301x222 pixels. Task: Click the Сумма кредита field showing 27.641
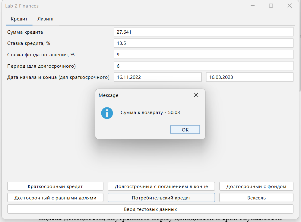204,32
